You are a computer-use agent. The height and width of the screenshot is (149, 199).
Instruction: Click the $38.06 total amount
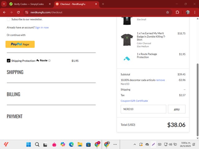coord(176,125)
